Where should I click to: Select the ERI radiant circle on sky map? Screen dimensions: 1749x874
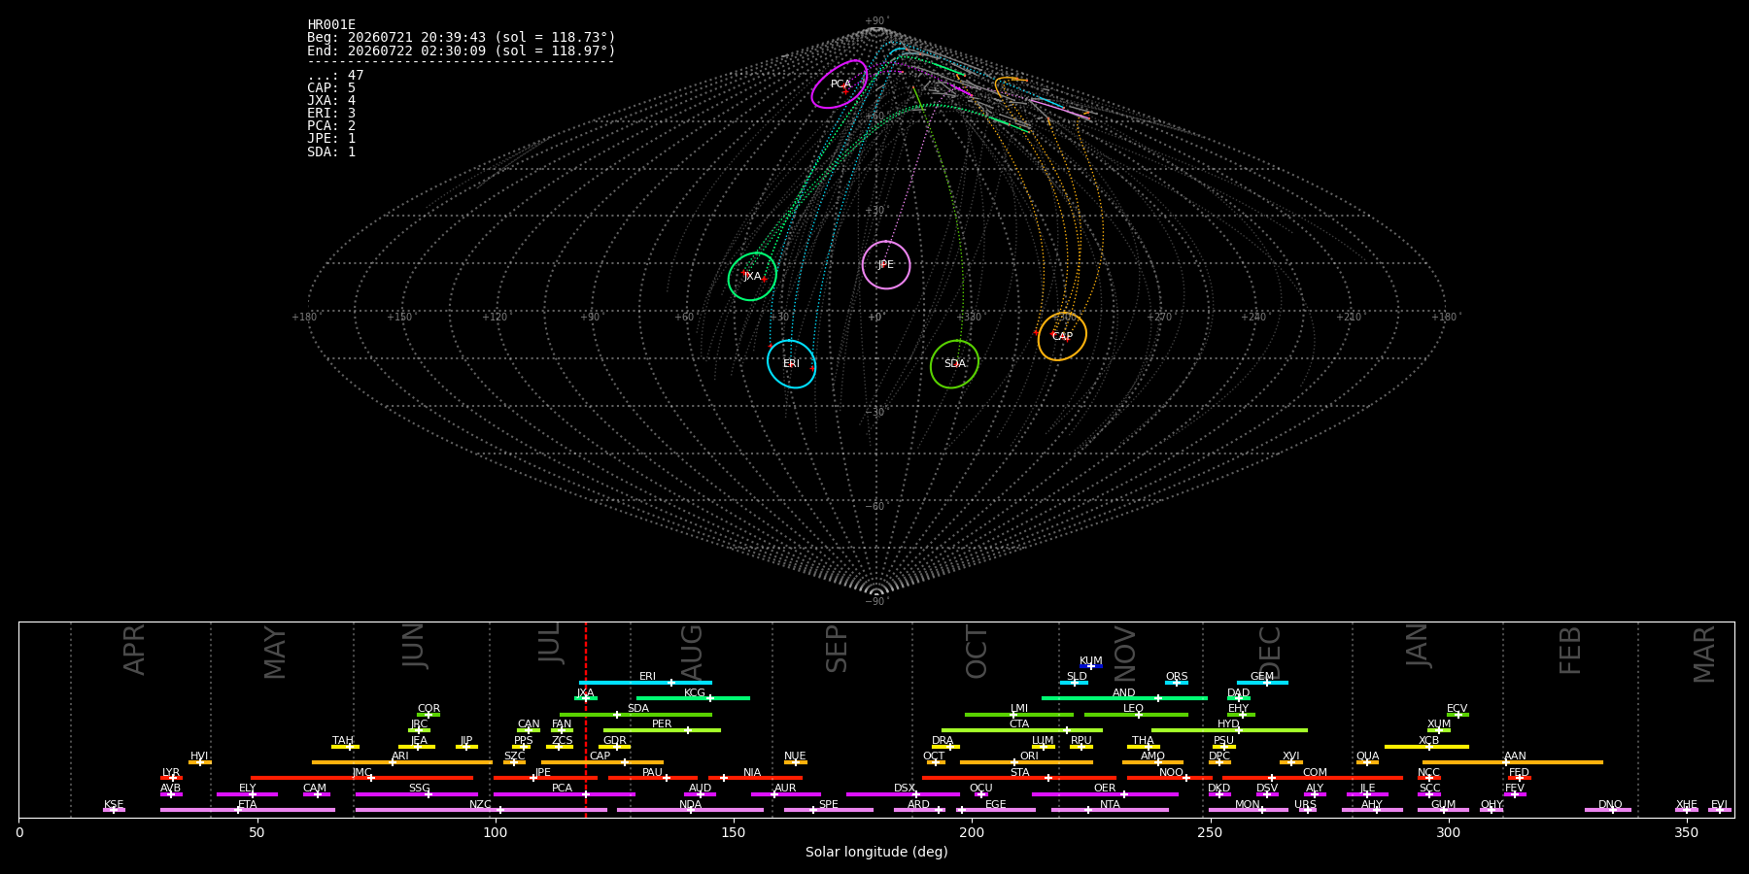pyautogui.click(x=792, y=364)
